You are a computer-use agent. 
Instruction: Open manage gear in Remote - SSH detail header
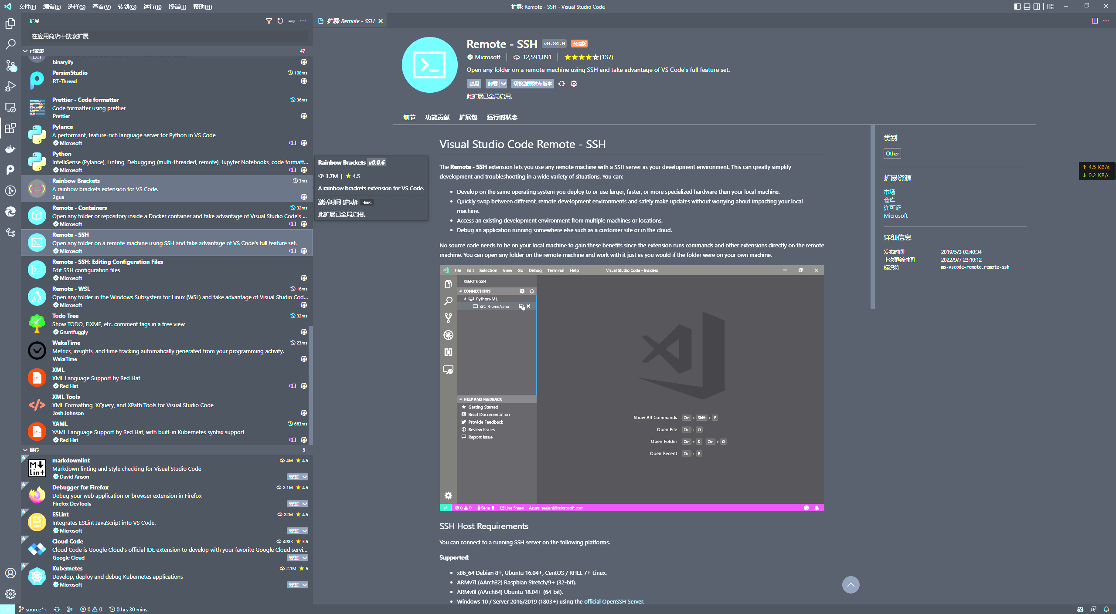point(574,84)
